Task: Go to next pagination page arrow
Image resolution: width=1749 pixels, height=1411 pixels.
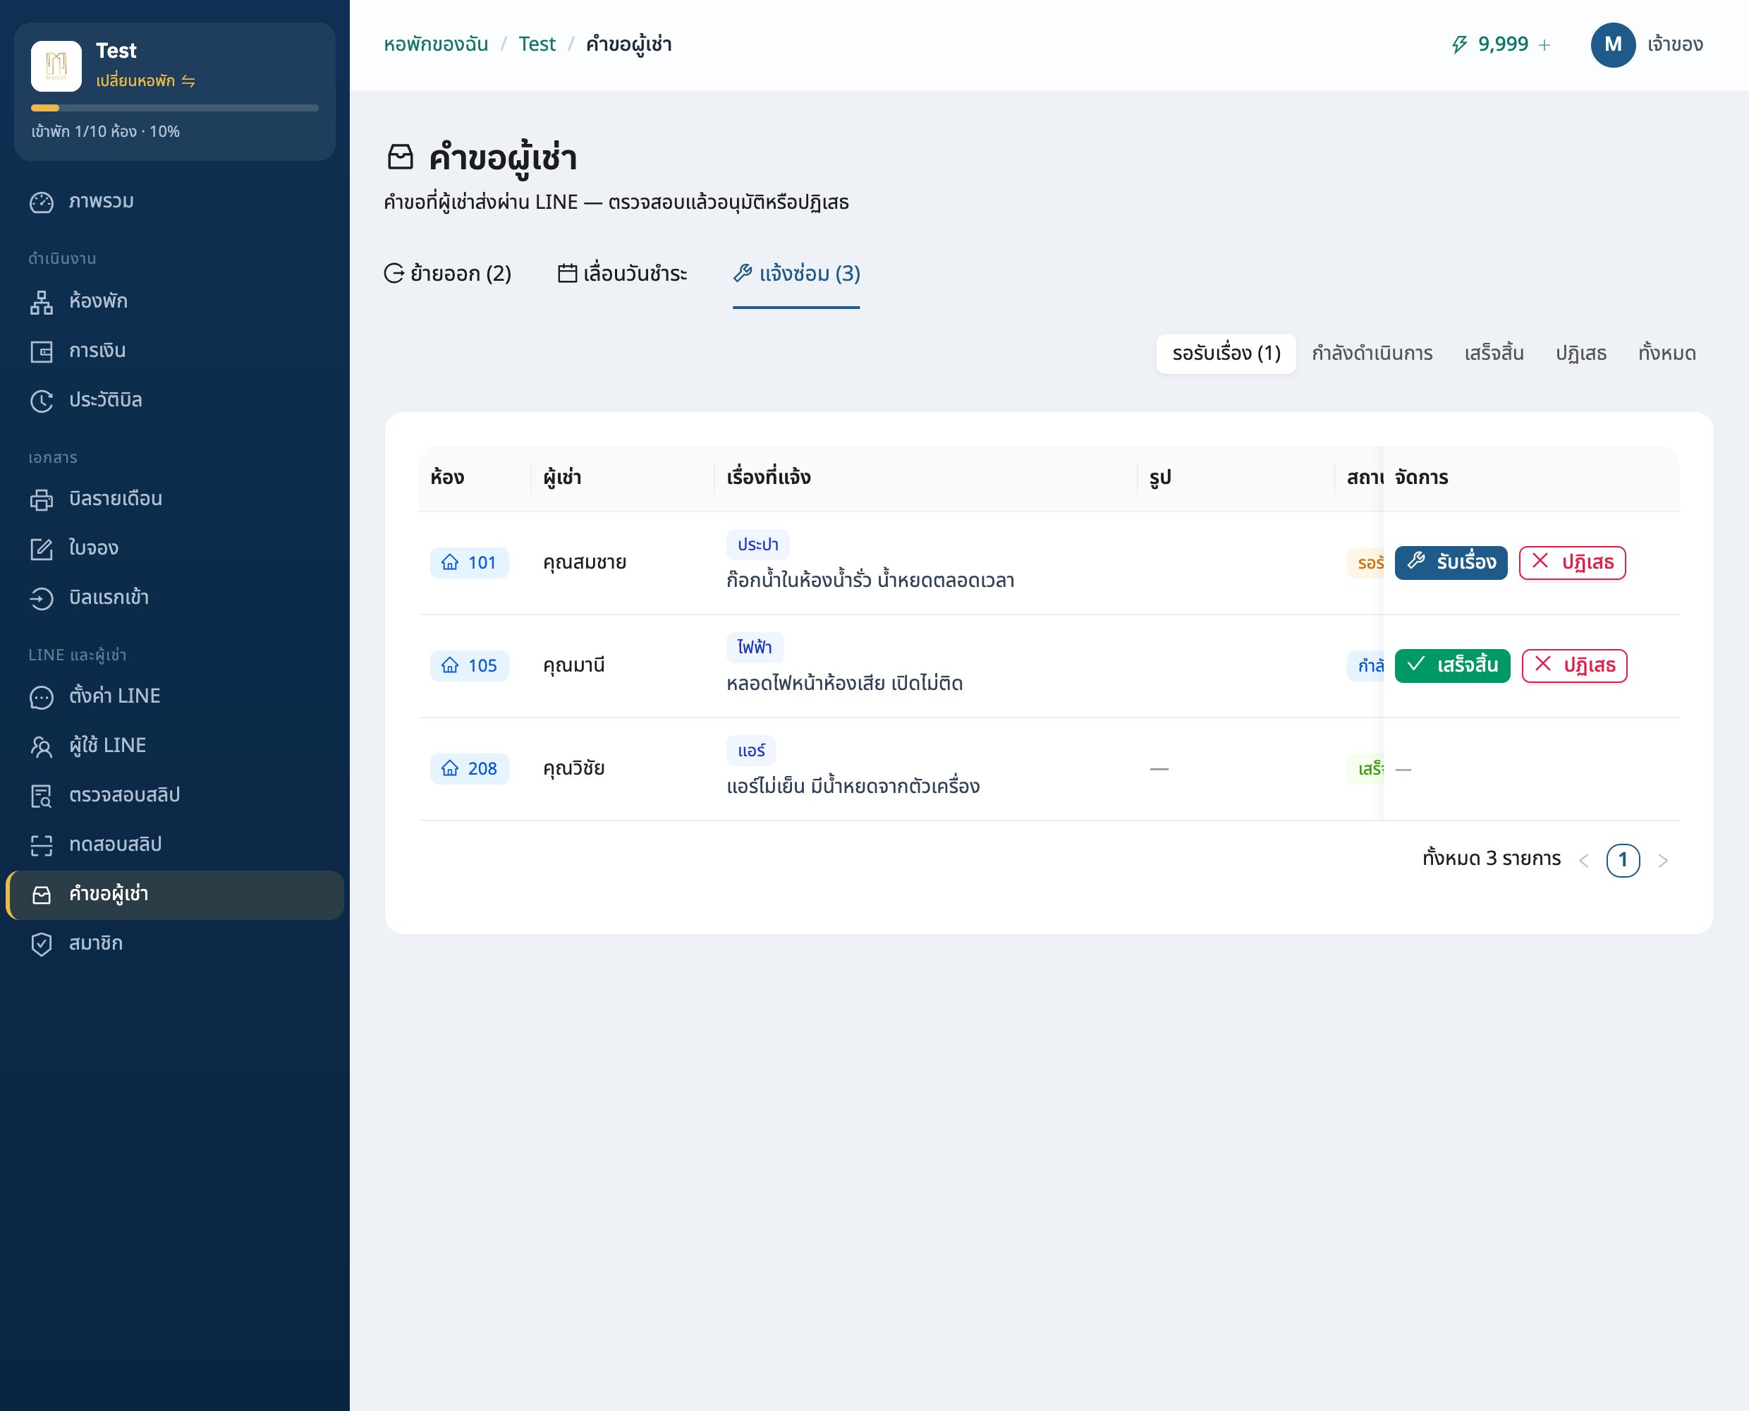Action: (1662, 860)
